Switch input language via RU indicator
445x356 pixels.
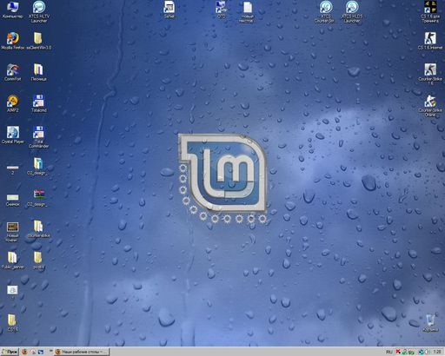(x=389, y=352)
